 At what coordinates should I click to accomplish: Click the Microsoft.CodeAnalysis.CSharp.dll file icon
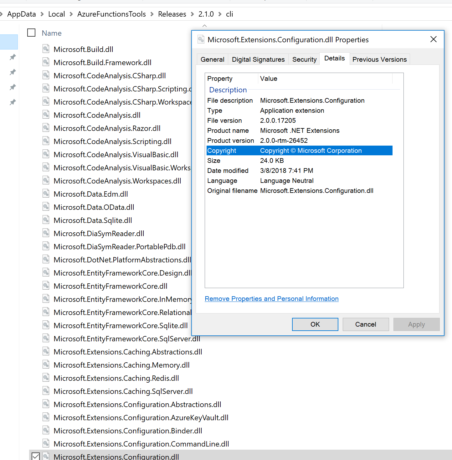[46, 75]
